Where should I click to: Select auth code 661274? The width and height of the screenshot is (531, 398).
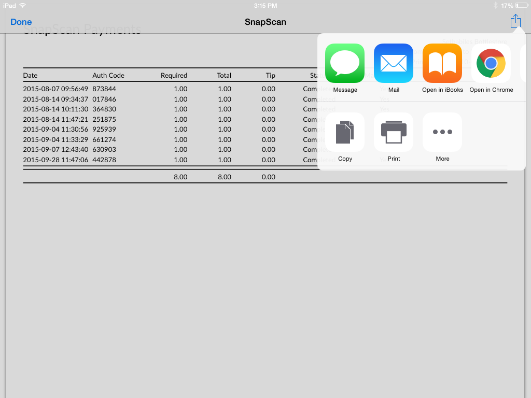(104, 139)
